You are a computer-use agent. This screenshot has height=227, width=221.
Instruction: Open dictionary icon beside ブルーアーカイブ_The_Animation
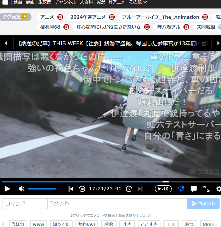pyautogui.click(x=205, y=17)
